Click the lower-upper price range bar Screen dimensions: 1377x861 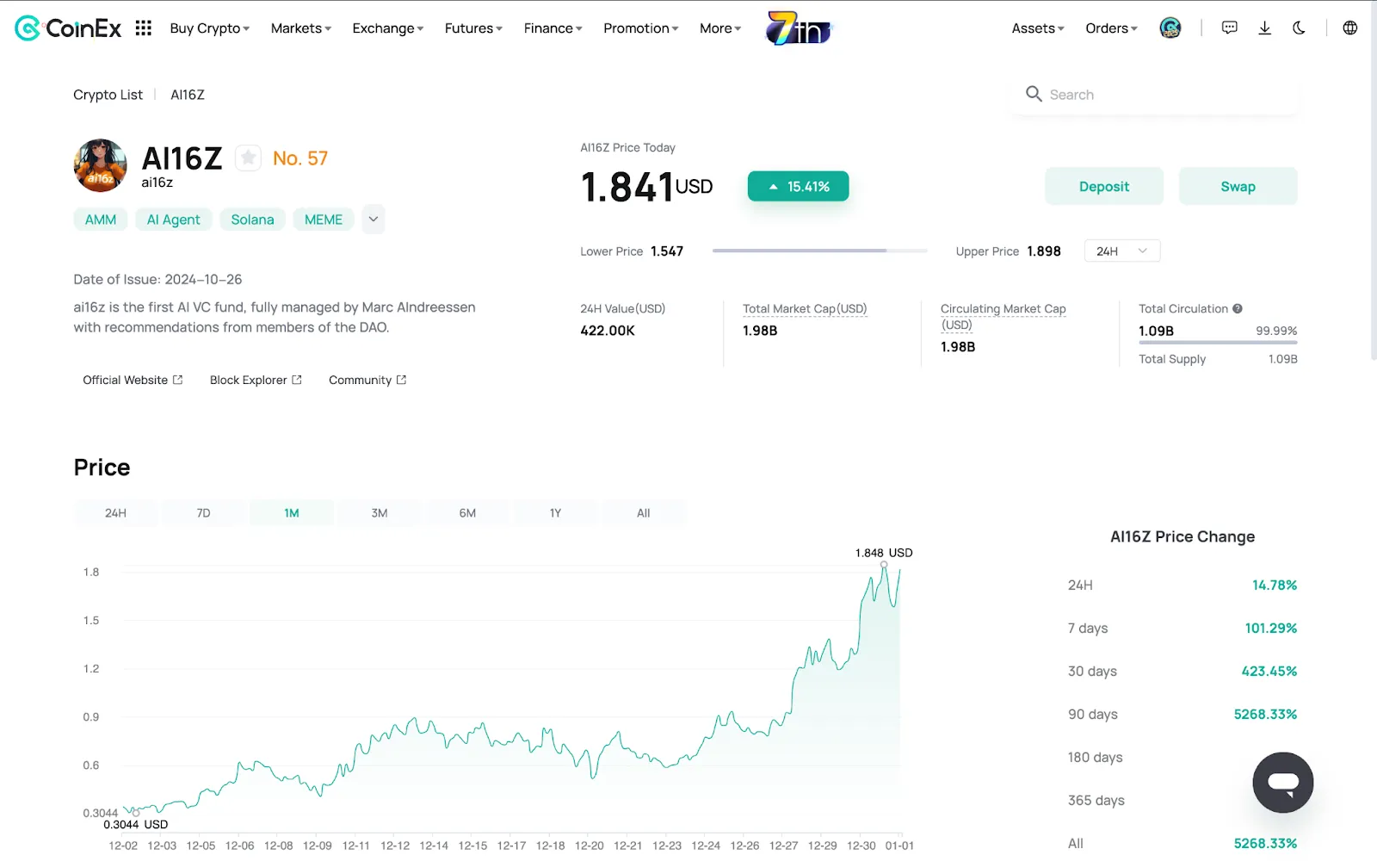[819, 251]
